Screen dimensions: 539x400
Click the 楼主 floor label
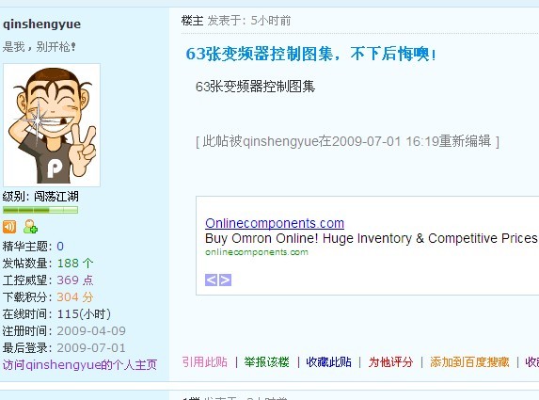click(x=192, y=21)
